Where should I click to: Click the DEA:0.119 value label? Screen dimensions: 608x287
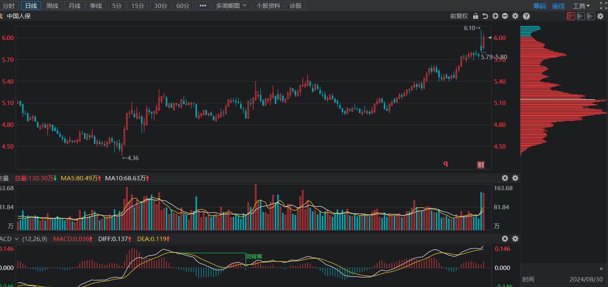pyautogui.click(x=153, y=239)
